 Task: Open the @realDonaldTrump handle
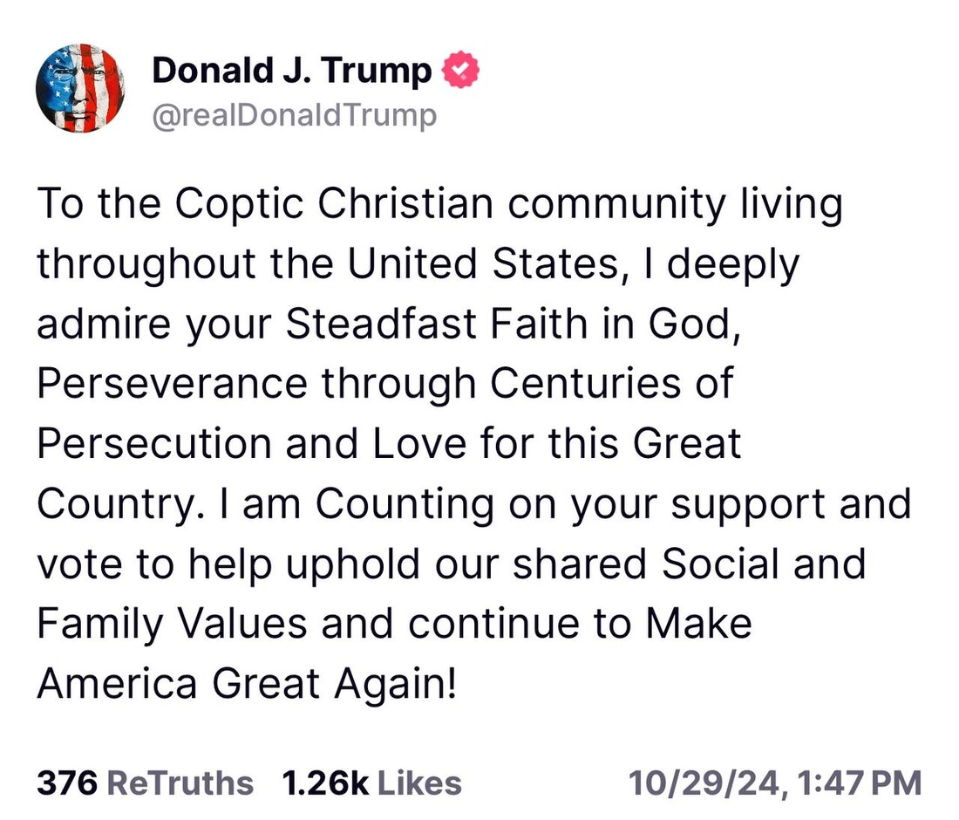tap(294, 116)
